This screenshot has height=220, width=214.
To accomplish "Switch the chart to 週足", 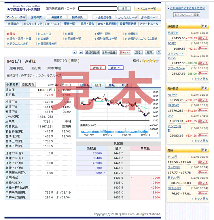I will point(111,85).
